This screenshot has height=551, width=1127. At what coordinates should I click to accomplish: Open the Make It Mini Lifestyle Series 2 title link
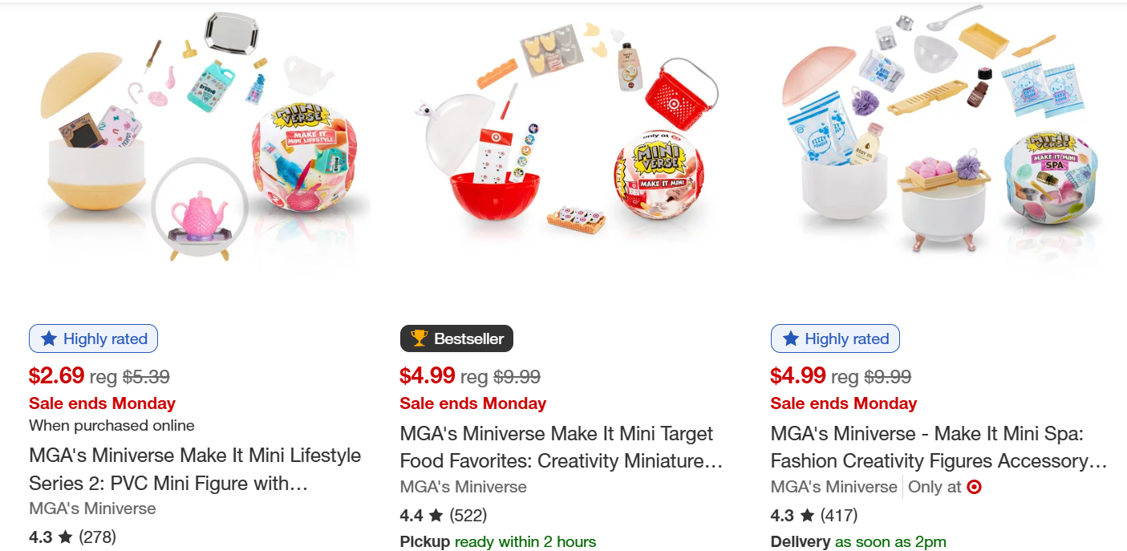[x=195, y=469]
